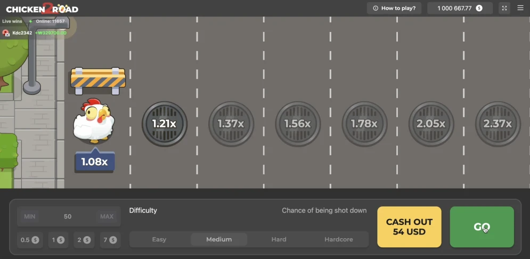
Task: Click the fullscreen icon in the header
Action: pyautogui.click(x=505, y=8)
